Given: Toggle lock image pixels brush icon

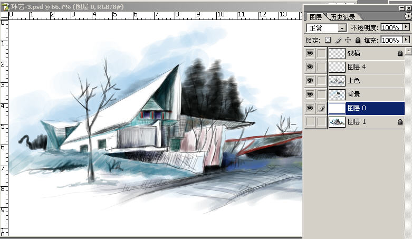Looking at the screenshot, I should click(x=338, y=40).
